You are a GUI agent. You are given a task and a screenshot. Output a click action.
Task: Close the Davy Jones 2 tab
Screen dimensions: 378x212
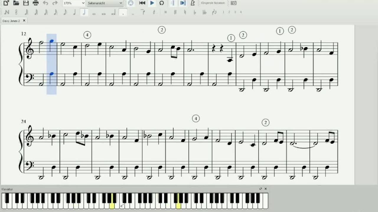24,21
